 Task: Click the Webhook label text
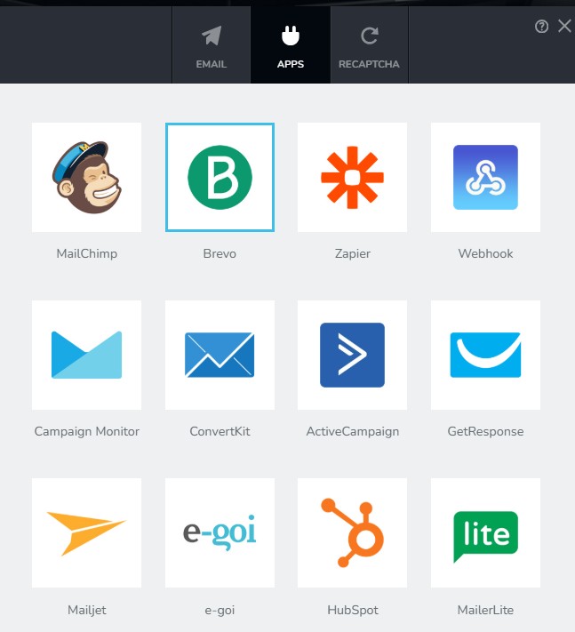(x=485, y=253)
